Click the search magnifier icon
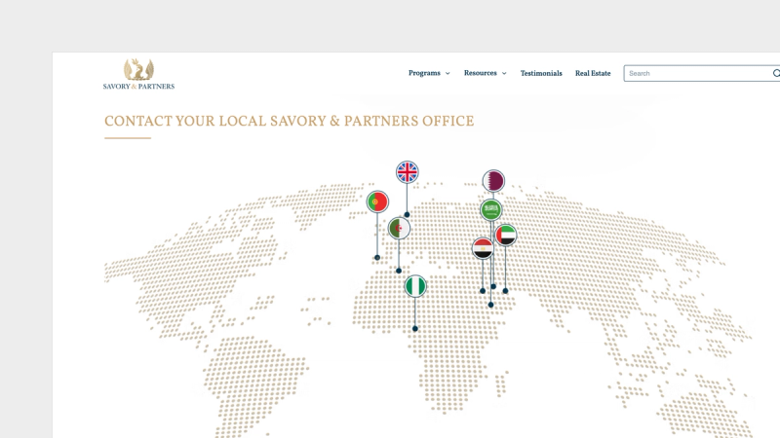Screen dimensions: 780x438 click(x=776, y=73)
